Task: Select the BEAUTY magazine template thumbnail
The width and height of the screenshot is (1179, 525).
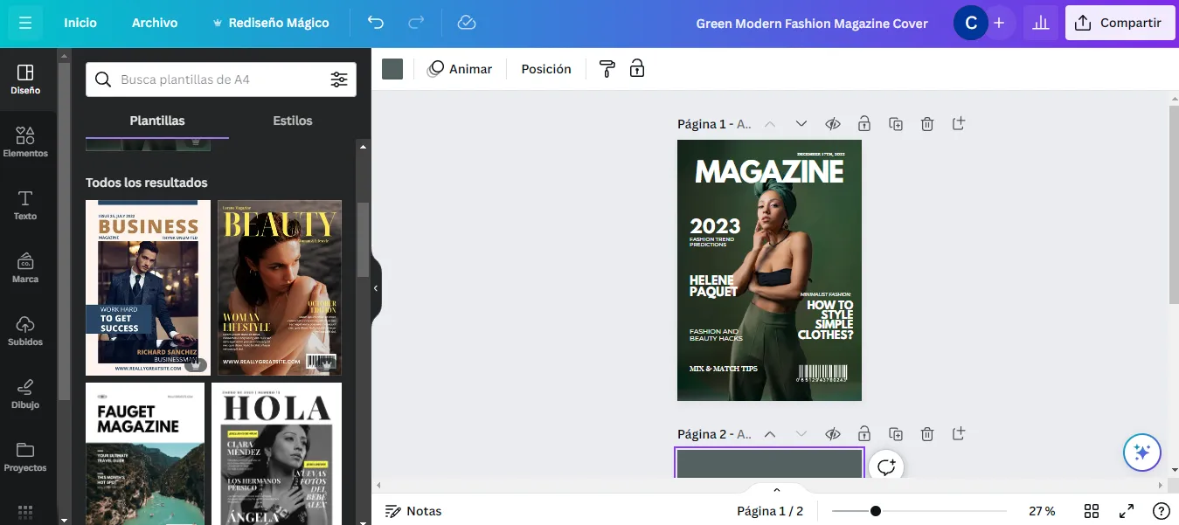Action: click(279, 287)
